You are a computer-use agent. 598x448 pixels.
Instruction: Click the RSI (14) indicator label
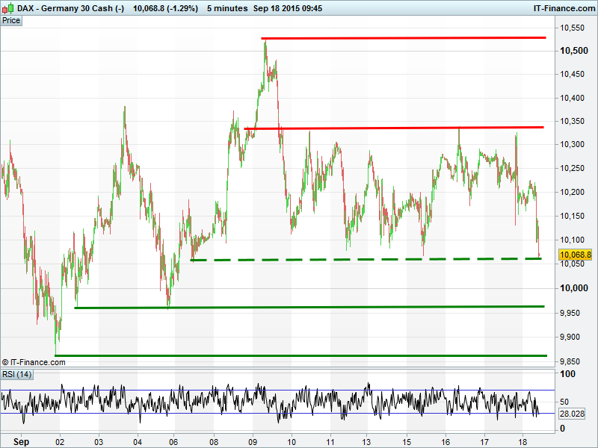pyautogui.click(x=16, y=374)
